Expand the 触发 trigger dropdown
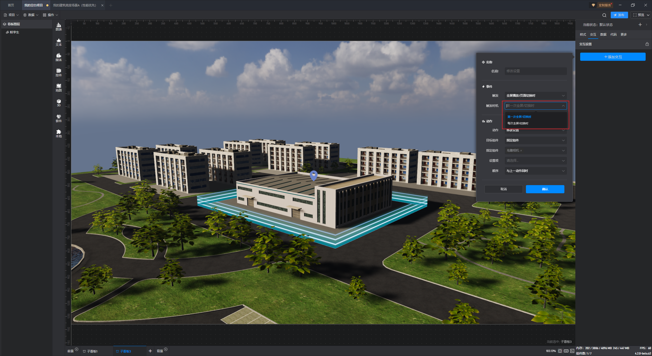652x356 pixels. [x=535, y=96]
